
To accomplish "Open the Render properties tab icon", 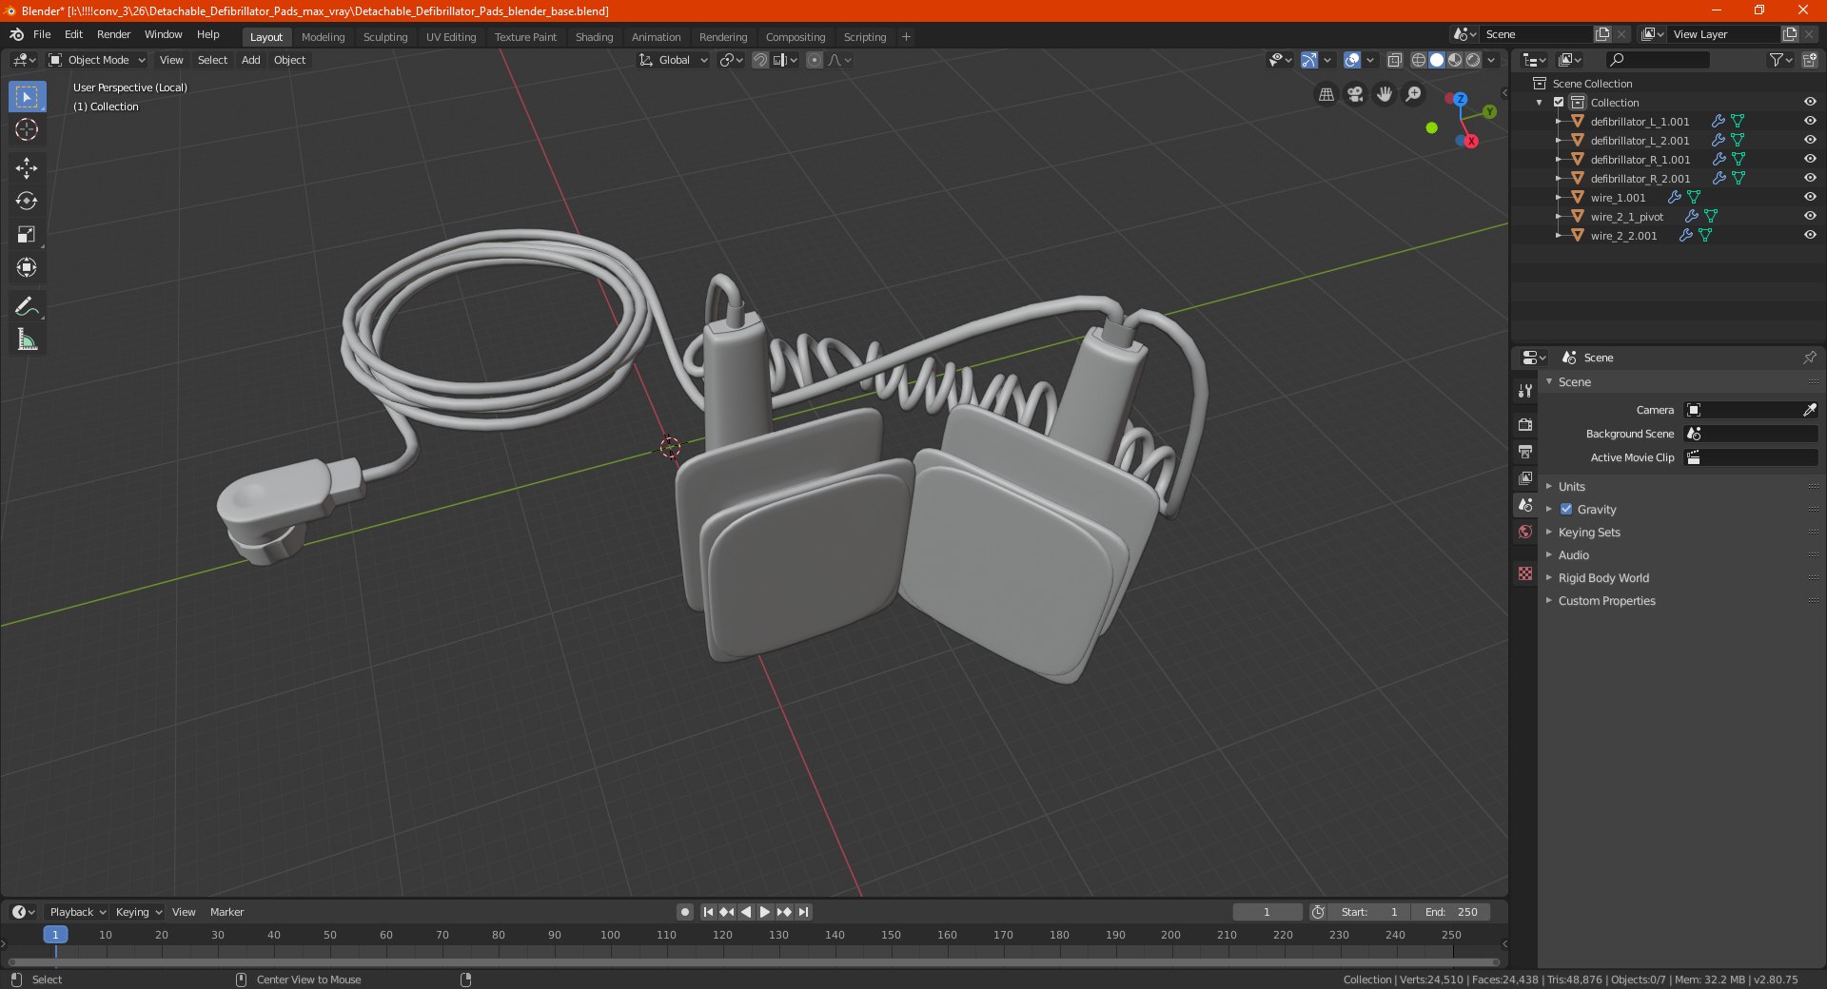I will tap(1525, 424).
